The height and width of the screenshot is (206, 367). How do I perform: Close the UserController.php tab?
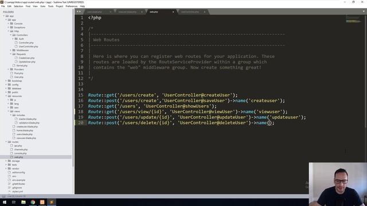click(205, 12)
